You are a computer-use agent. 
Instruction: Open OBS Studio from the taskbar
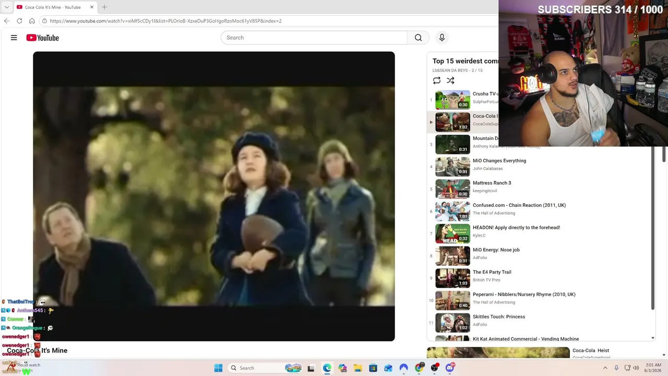coord(434,368)
